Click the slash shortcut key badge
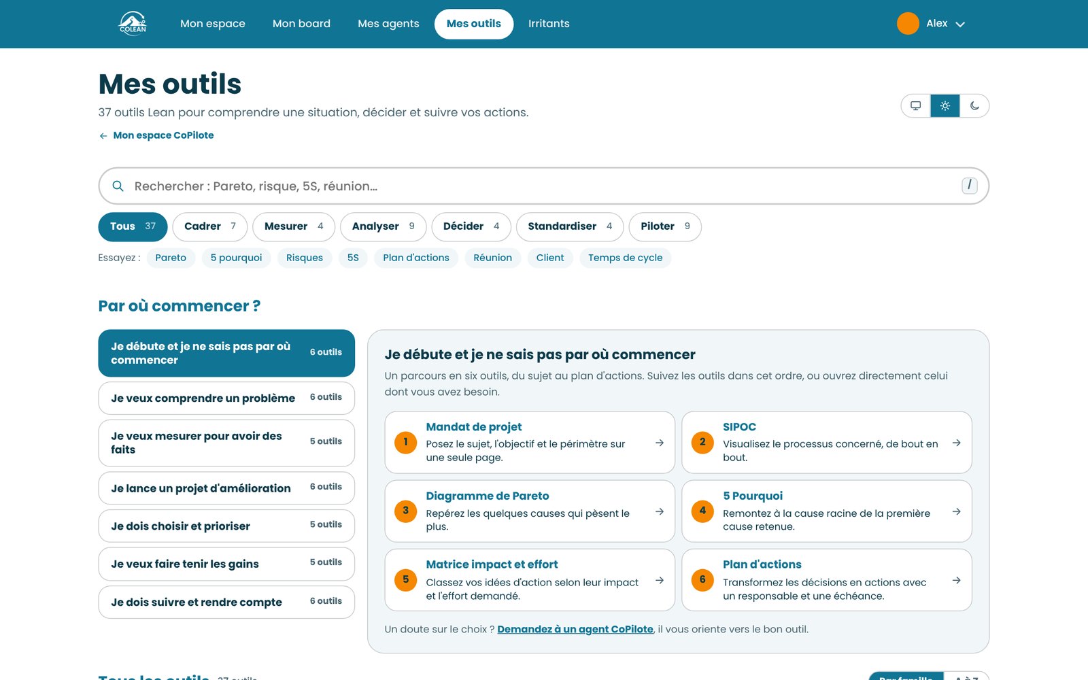The width and height of the screenshot is (1088, 680). 970,185
